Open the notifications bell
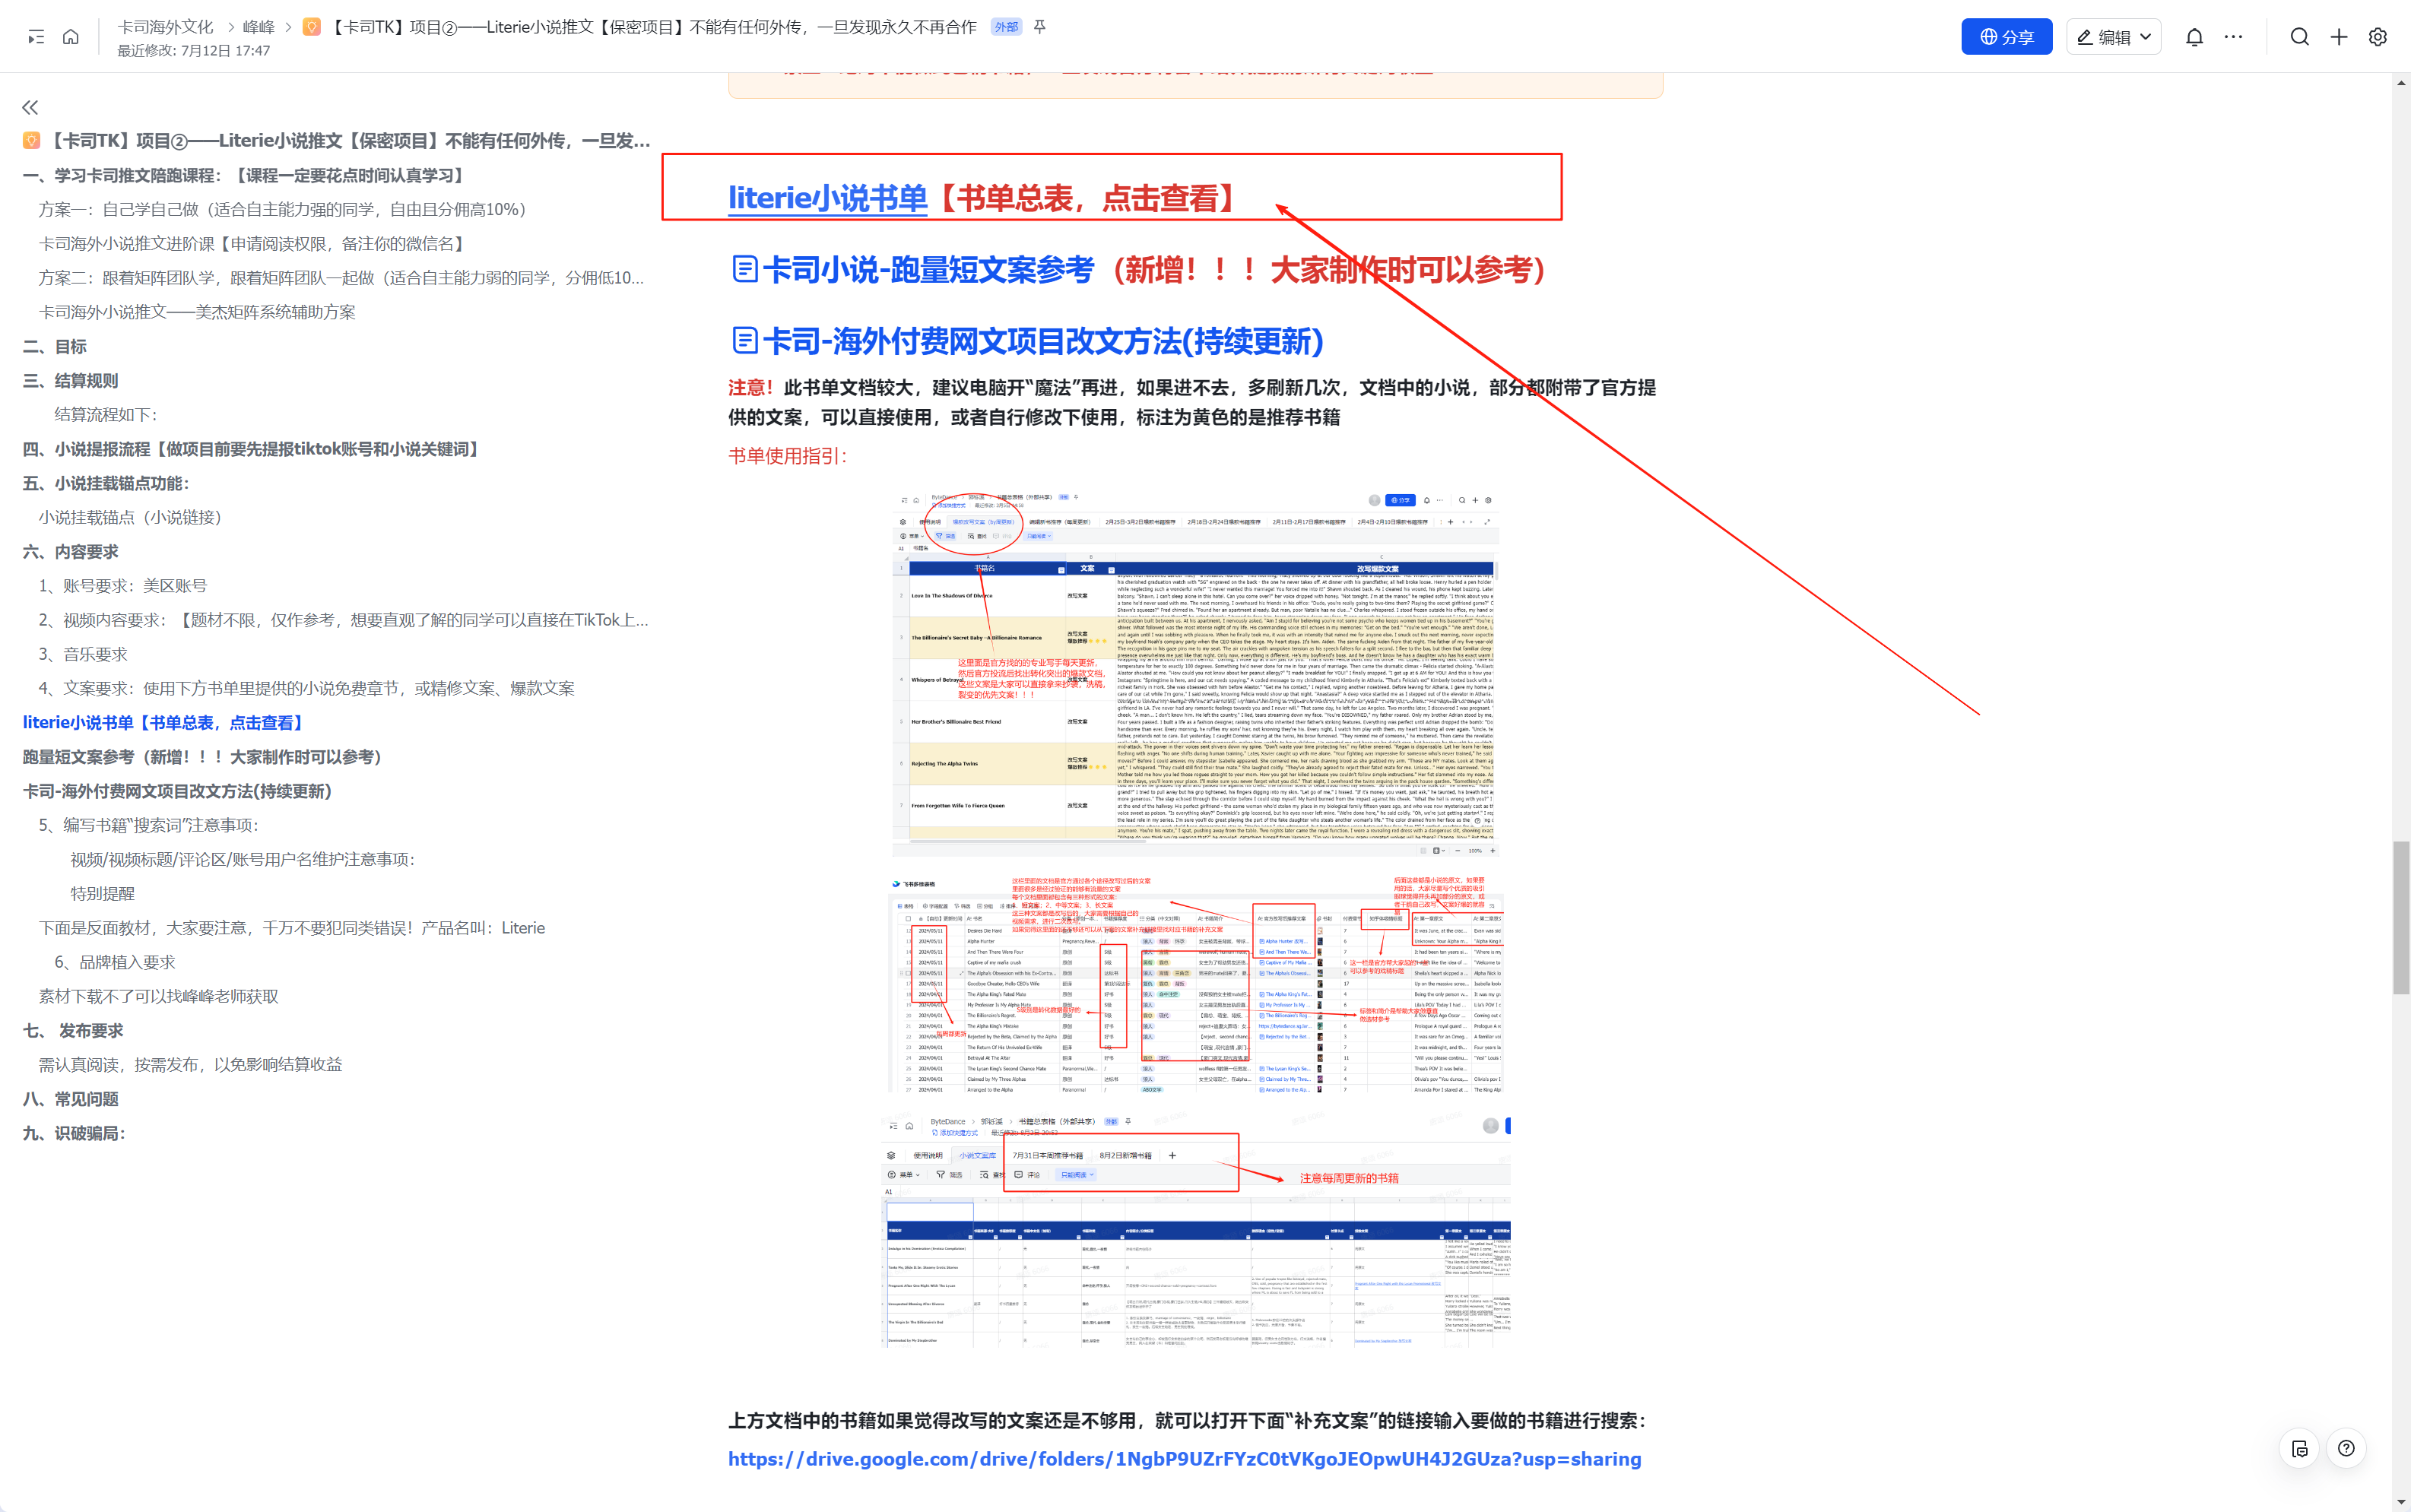This screenshot has width=2411, height=1512. (x=2194, y=37)
